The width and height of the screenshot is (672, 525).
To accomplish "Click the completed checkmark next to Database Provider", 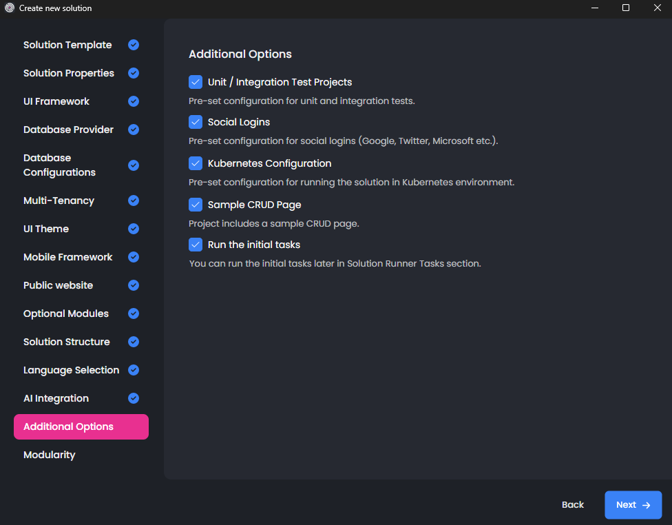I will tap(134, 130).
